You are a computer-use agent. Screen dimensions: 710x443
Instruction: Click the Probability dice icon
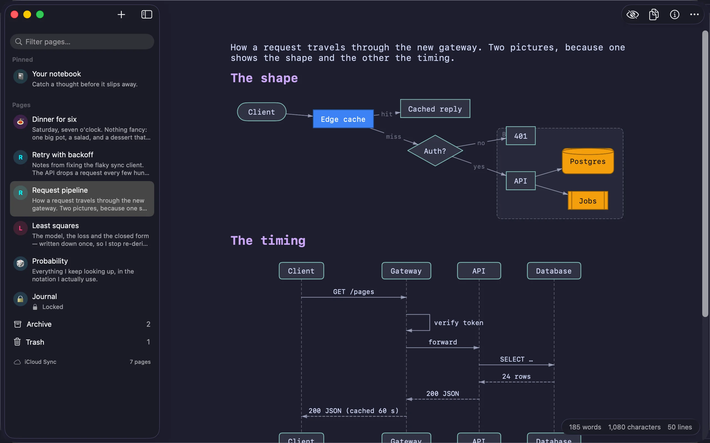[x=21, y=263]
